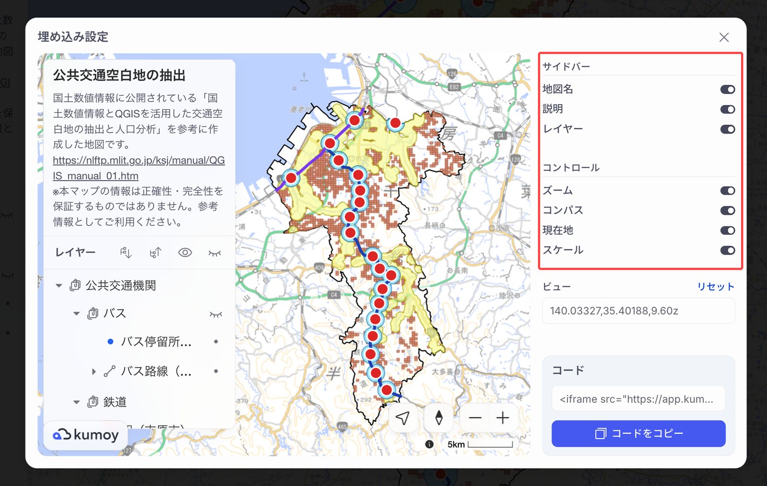767x486 pixels.
Task: Click the リセット view link
Action: 716,287
